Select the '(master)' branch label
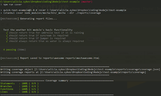 point(87,2)
